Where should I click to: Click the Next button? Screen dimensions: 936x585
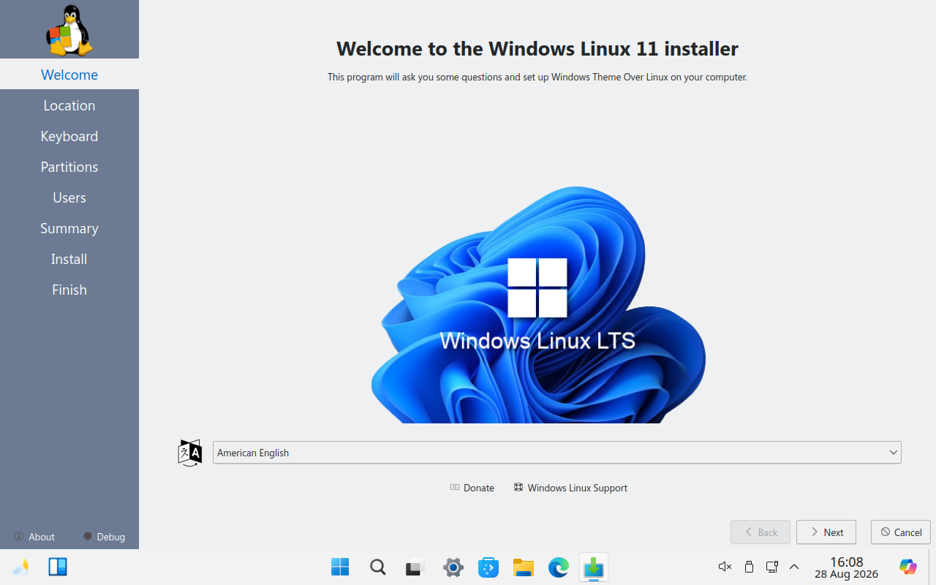pyautogui.click(x=826, y=532)
